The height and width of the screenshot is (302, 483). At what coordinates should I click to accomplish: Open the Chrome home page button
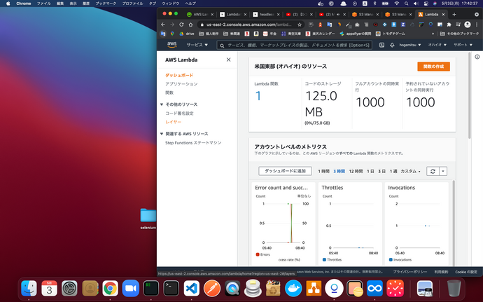pyautogui.click(x=190, y=25)
